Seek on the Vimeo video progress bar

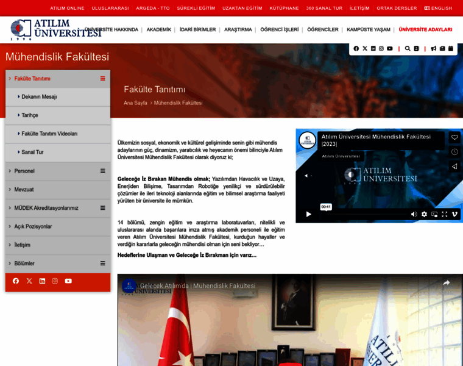click(x=365, y=214)
